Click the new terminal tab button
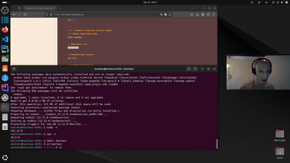Screen dimensions: 290x163 point(14,69)
